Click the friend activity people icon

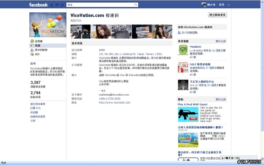(32, 50)
